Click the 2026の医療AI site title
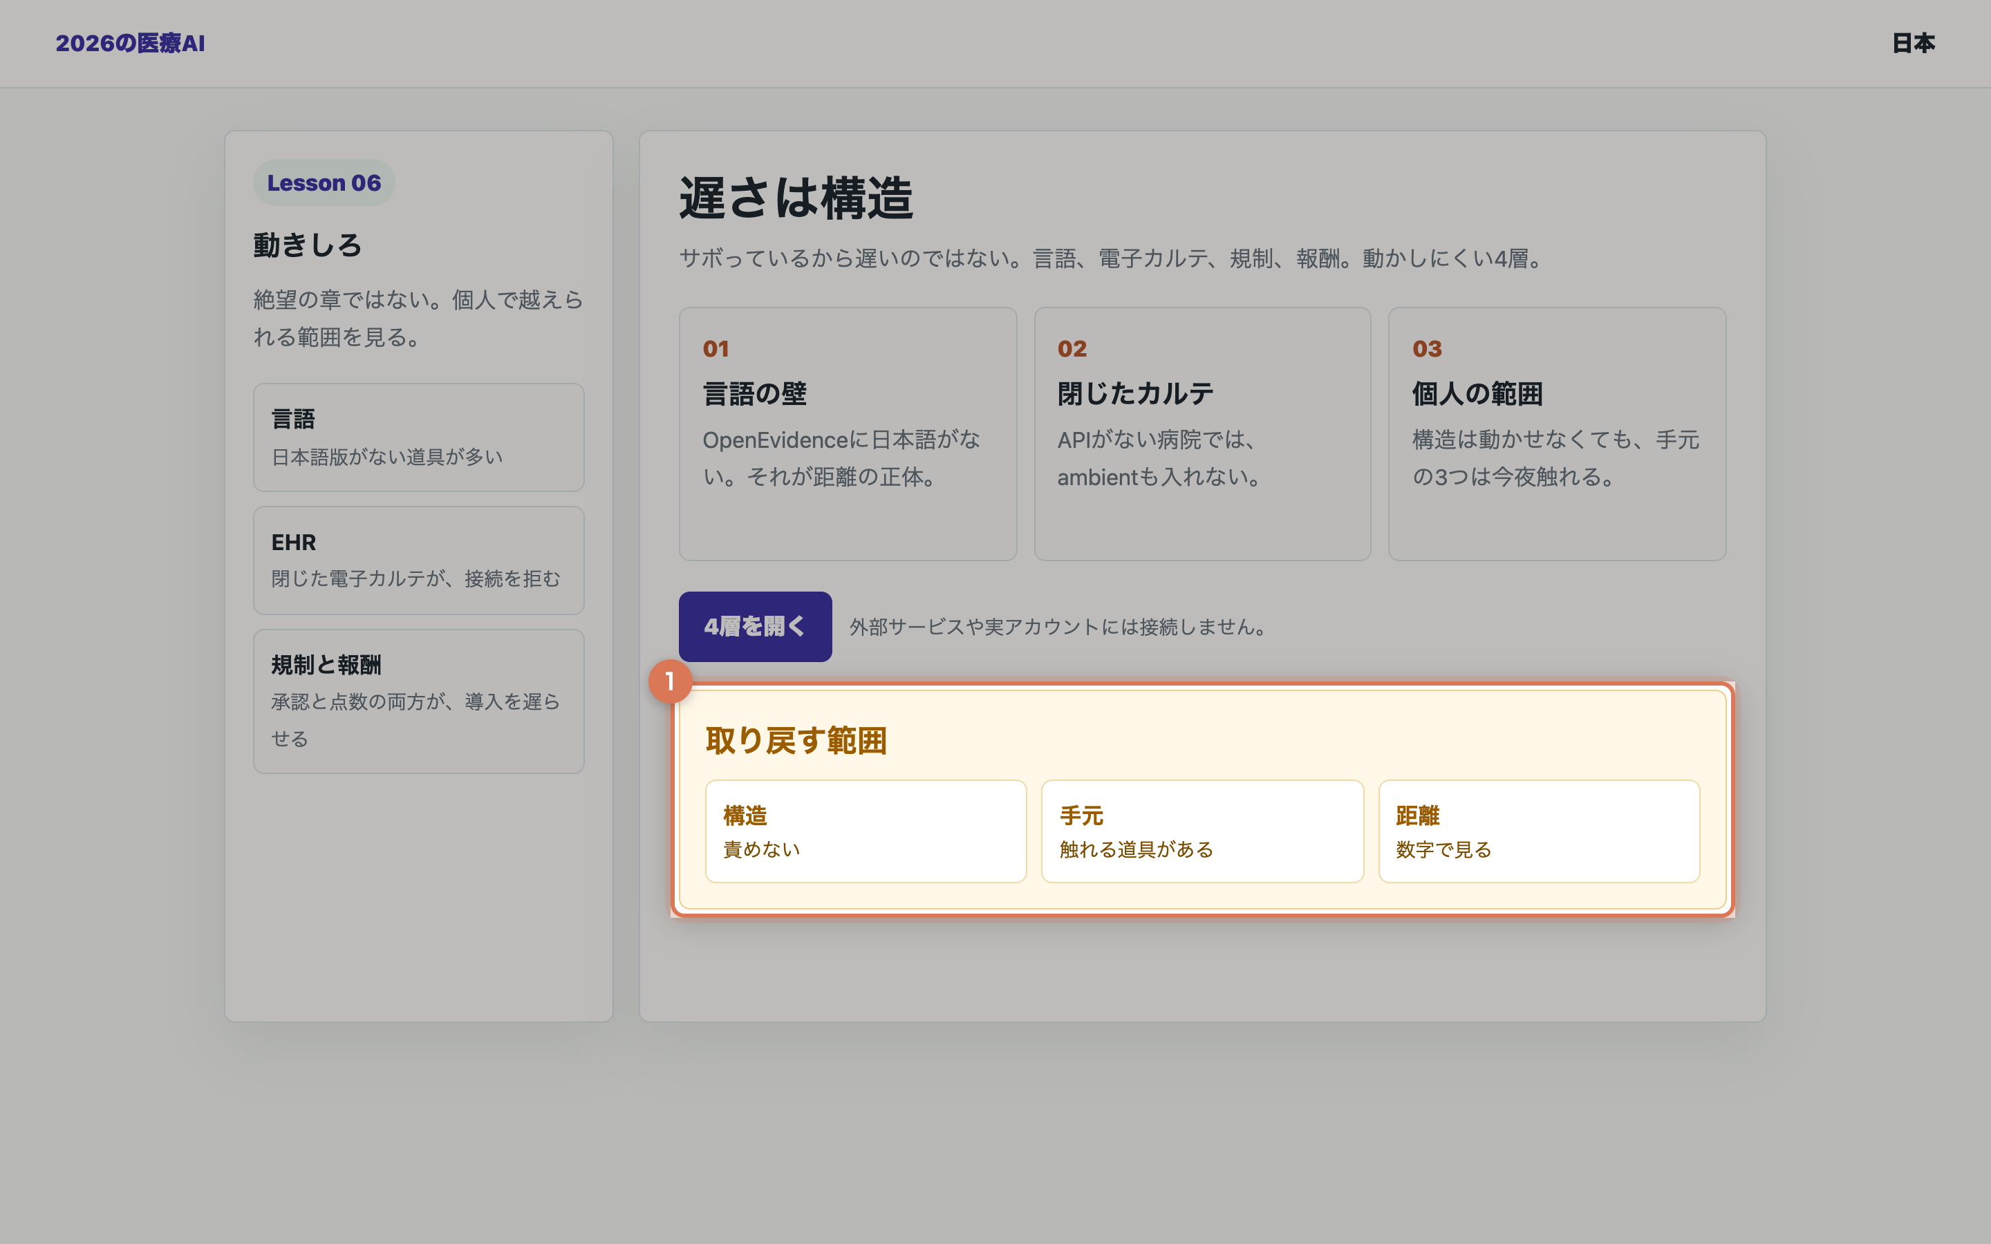1991x1244 pixels. [x=130, y=43]
